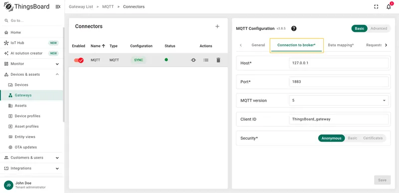Click the Monitor dashboard icon
Viewport: 399px width, 193px height.
6,64
